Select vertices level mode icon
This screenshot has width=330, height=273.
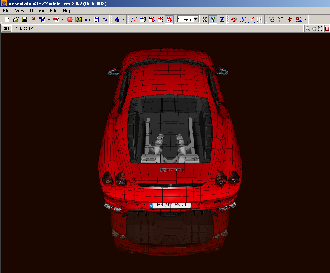coord(134,19)
